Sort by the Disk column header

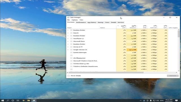[142, 27]
